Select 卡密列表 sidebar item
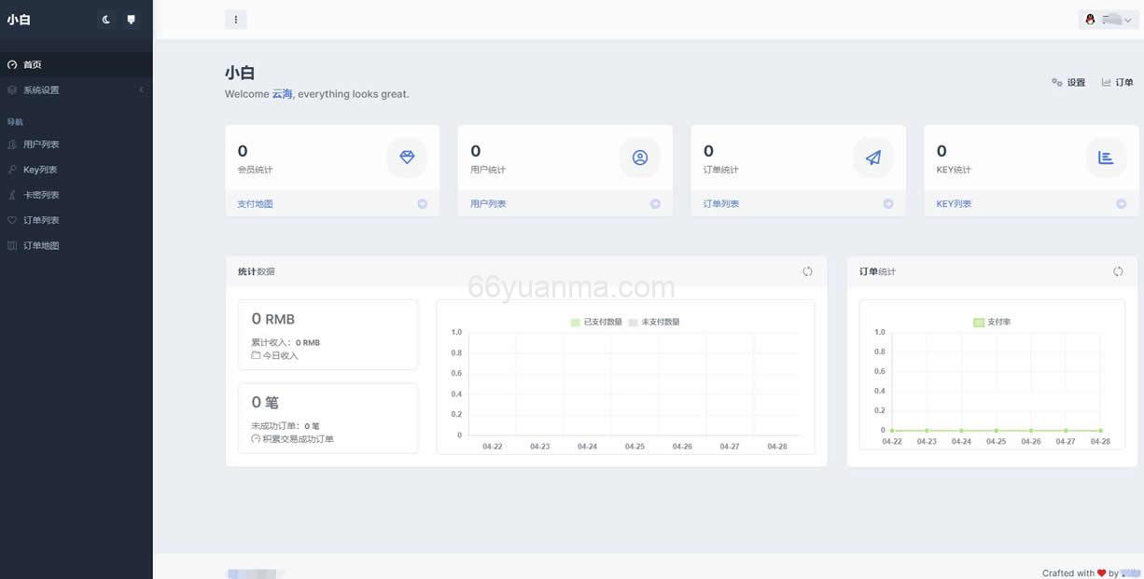 click(x=41, y=195)
